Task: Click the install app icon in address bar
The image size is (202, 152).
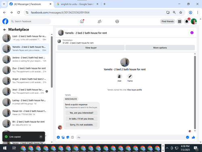Action: (168, 13)
